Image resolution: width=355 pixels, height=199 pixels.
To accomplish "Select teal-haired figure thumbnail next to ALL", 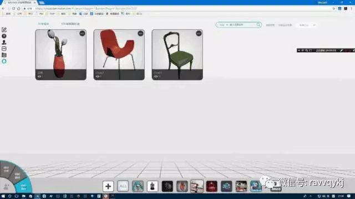I will (138, 186).
